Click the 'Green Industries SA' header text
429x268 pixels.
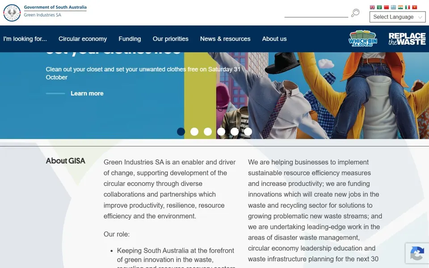coord(42,15)
